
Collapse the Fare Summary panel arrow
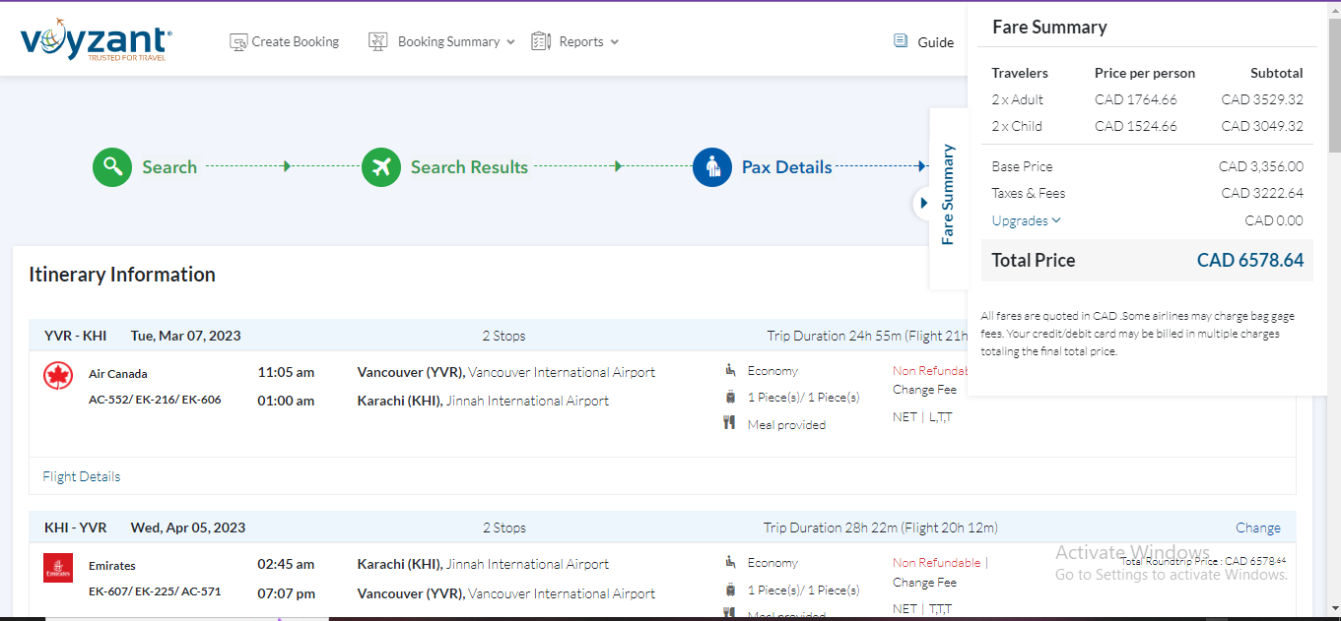[923, 203]
